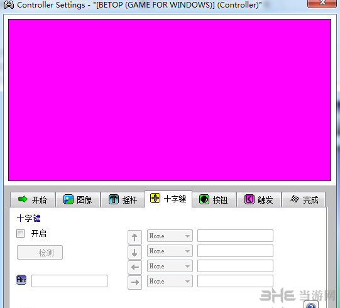Click the 十字键 tab
This screenshot has height=308, width=340.
coord(168,199)
